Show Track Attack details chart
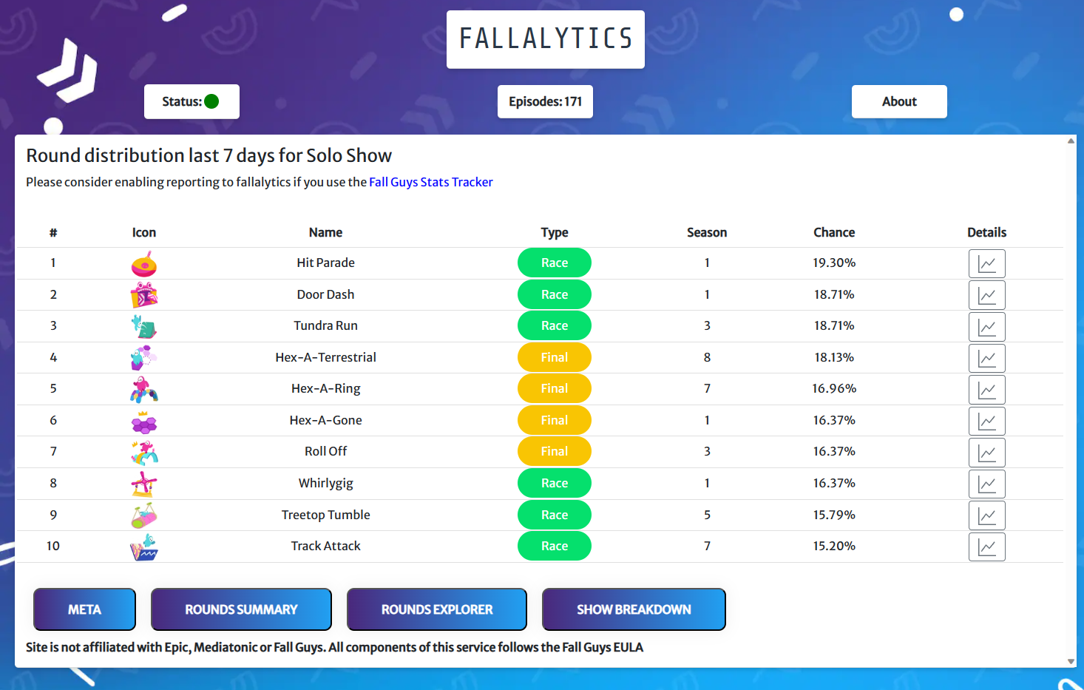 point(986,547)
